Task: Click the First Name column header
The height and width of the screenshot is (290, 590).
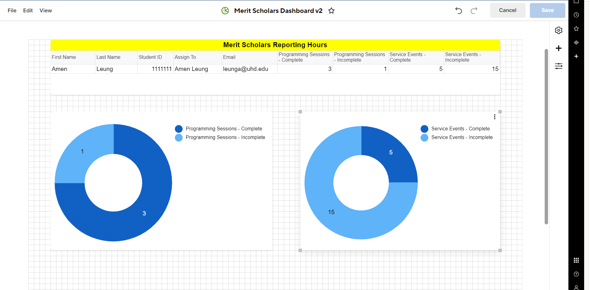Action: click(73, 57)
